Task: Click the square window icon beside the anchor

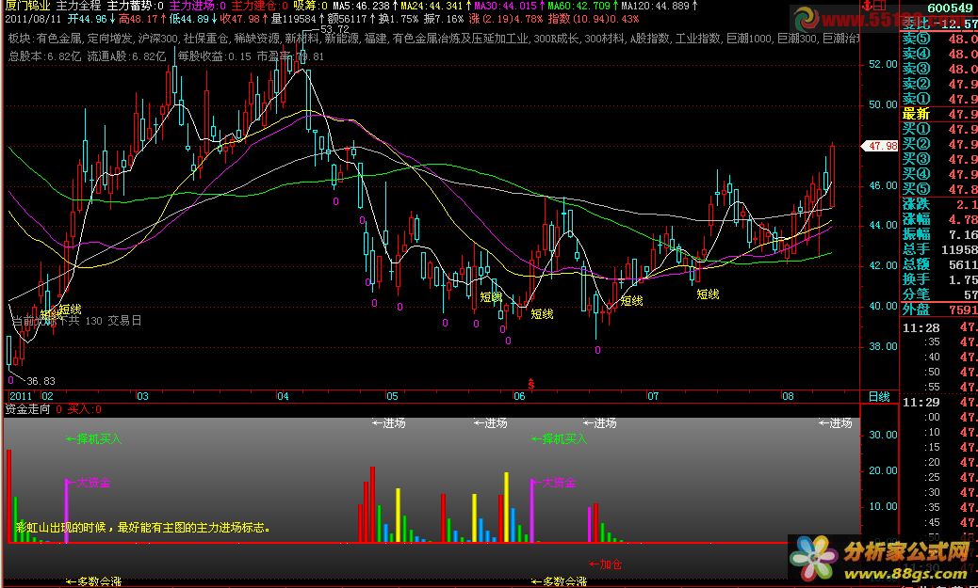Action: tap(879, 6)
